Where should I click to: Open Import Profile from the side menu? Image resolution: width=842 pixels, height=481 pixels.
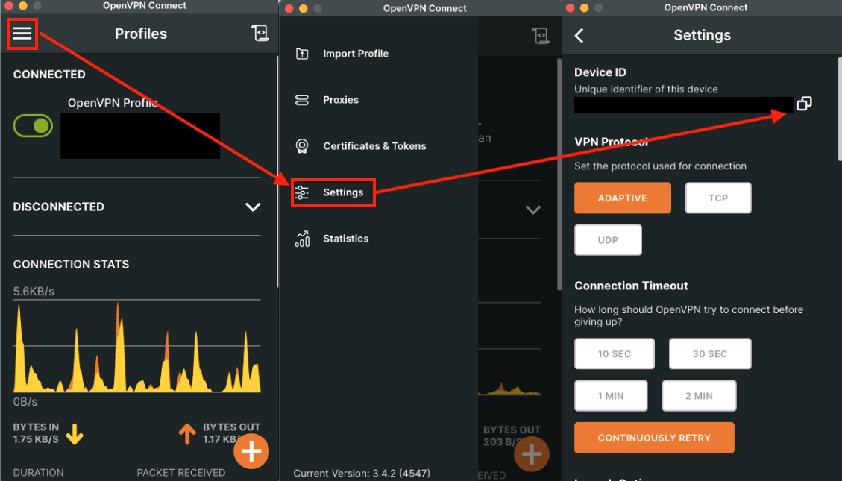click(355, 54)
